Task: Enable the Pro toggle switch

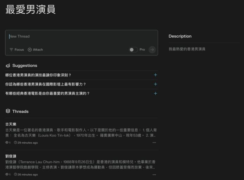Action: 133,50
